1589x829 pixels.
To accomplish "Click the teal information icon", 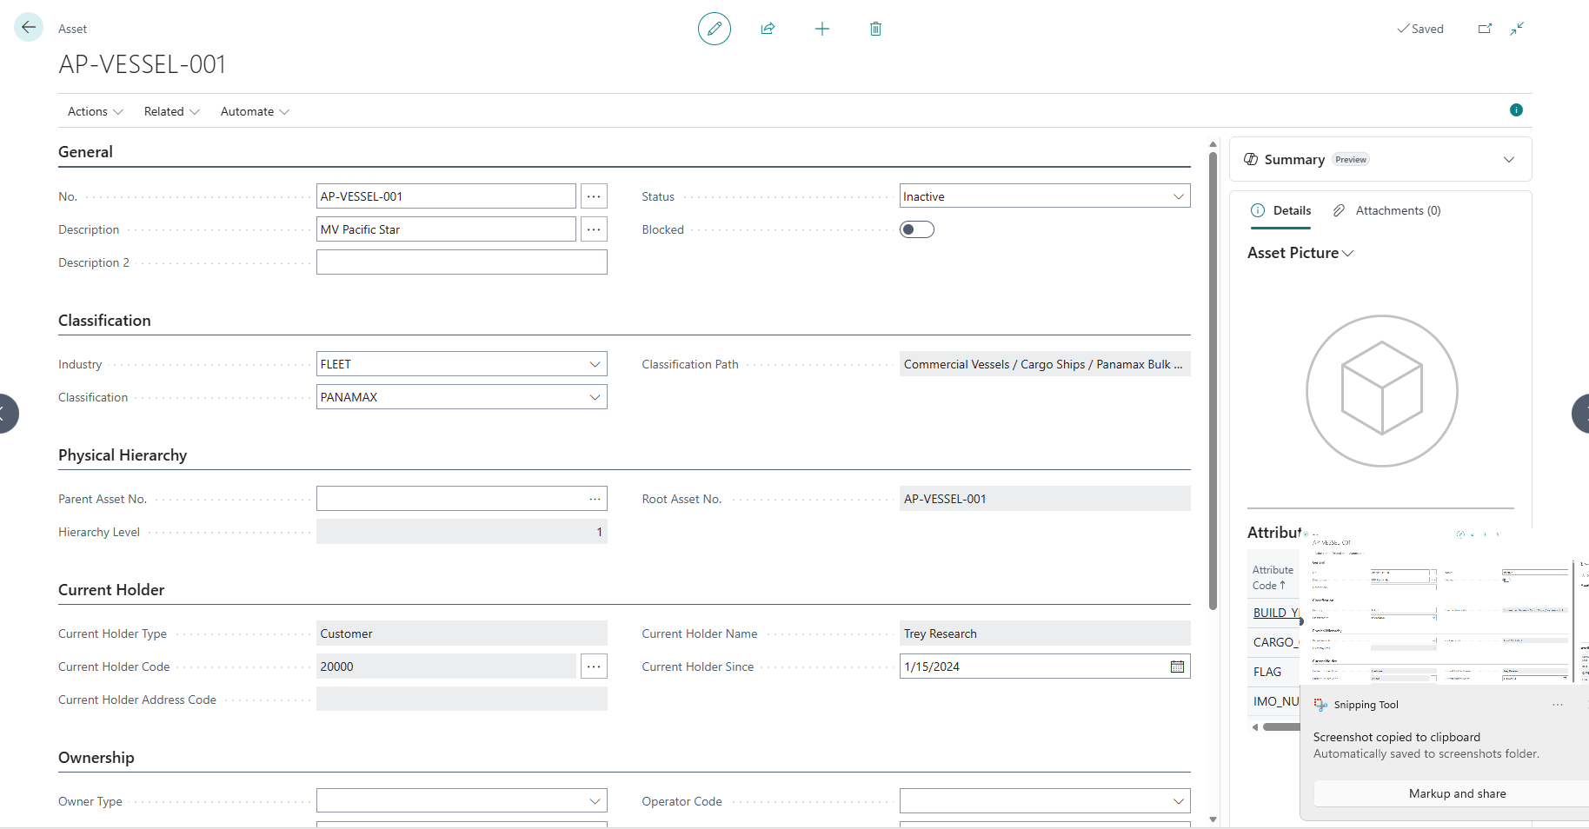I will 1516,110.
